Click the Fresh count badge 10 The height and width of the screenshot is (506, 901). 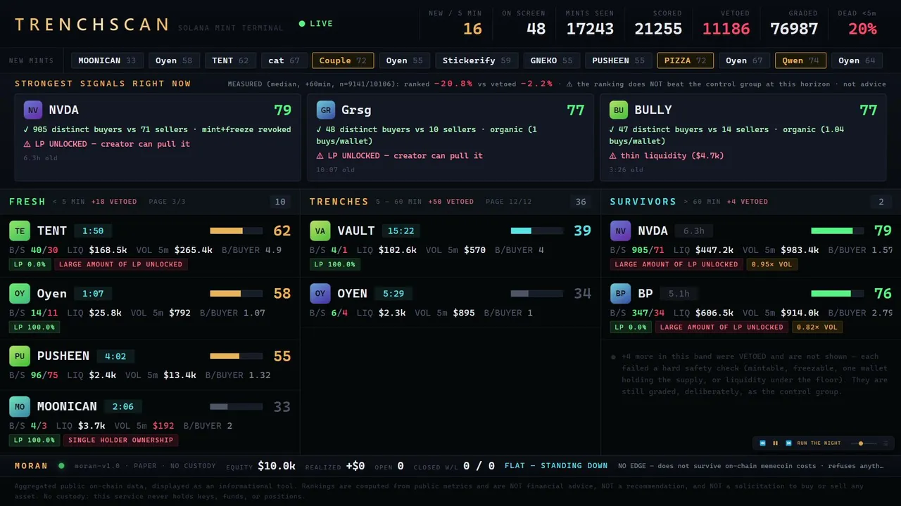(x=280, y=202)
